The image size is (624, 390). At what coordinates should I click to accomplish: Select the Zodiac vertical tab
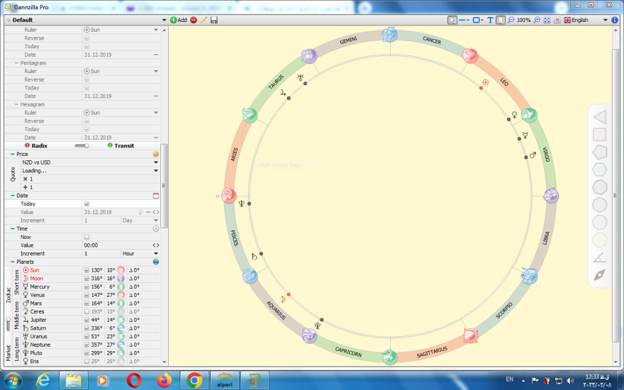coord(8,295)
